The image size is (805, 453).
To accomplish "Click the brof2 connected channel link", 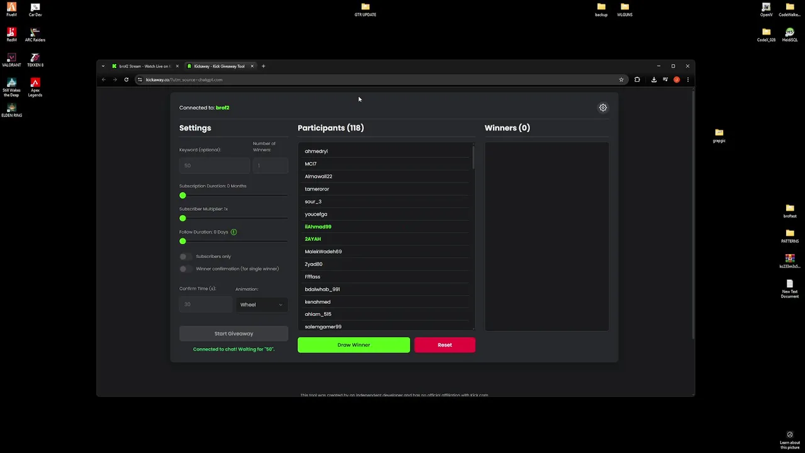I will pos(223,108).
